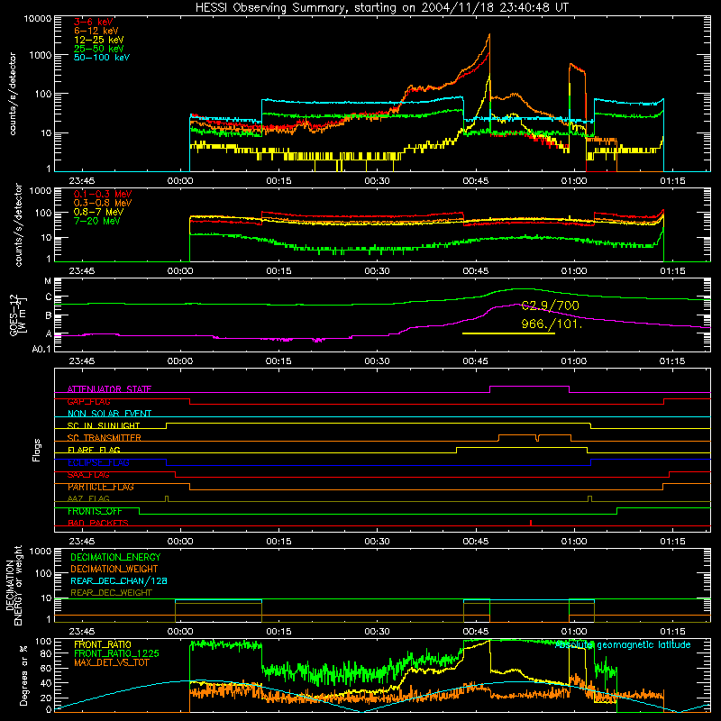Pick the PARTICLE_FLAG label
Image resolution: width=721 pixels, height=721 pixels.
click(x=101, y=487)
